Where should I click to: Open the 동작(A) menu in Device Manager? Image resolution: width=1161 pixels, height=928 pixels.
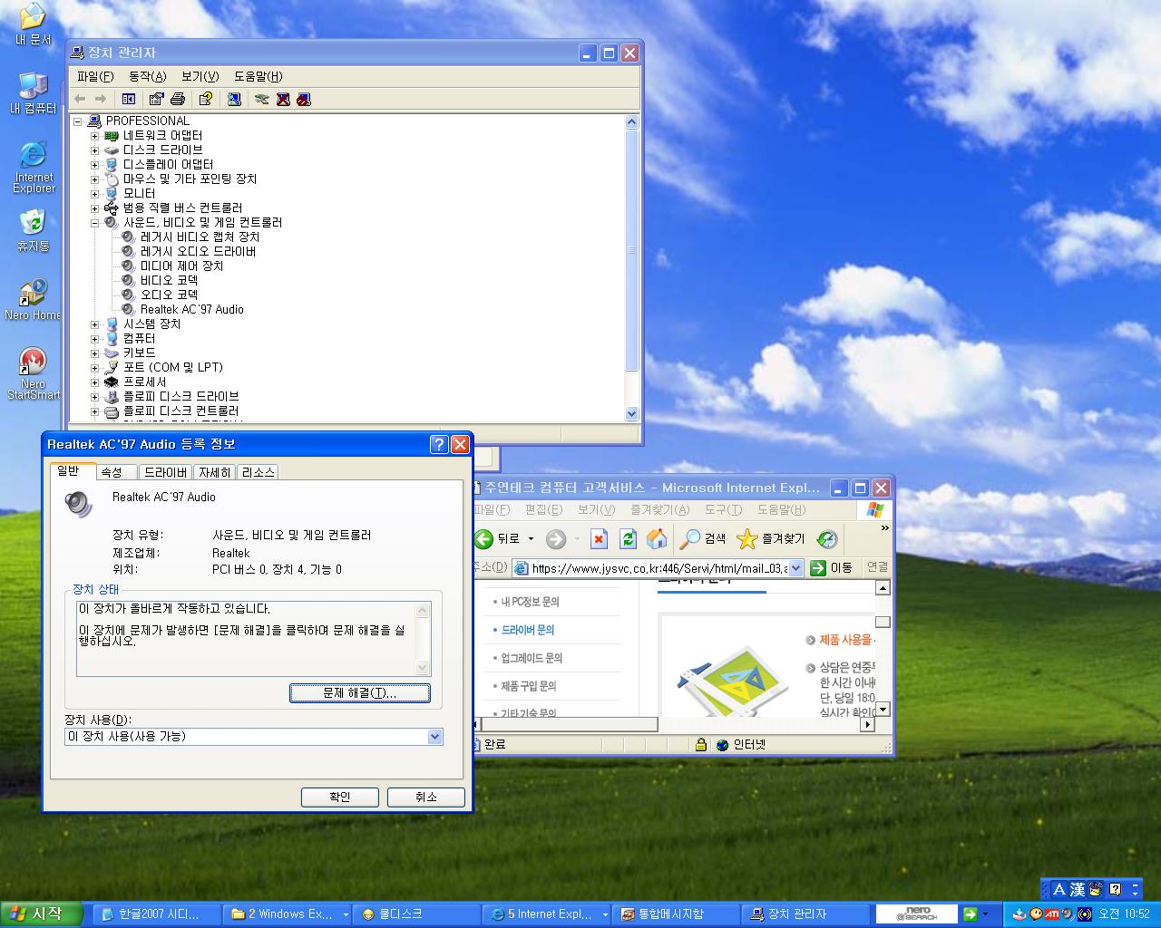coord(147,76)
